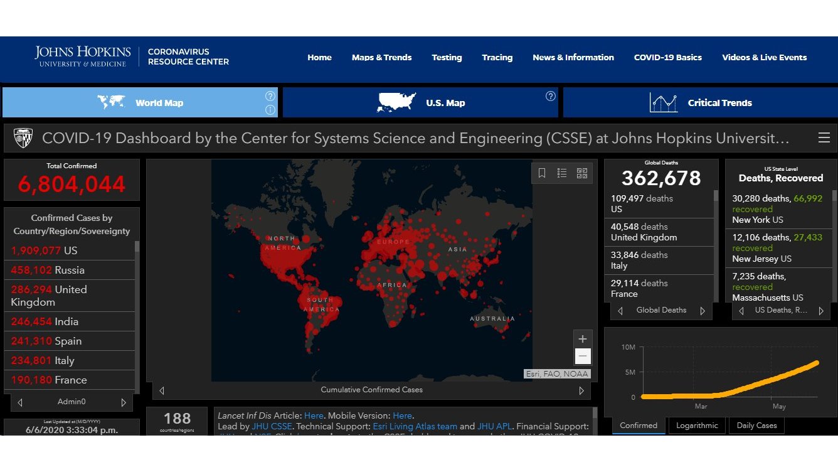Switch chart to Daily Cases tab
This screenshot has width=838, height=472.
pos(756,426)
